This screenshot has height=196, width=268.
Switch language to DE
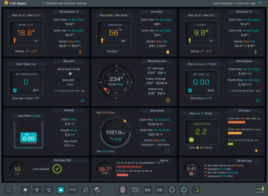(x=160, y=190)
